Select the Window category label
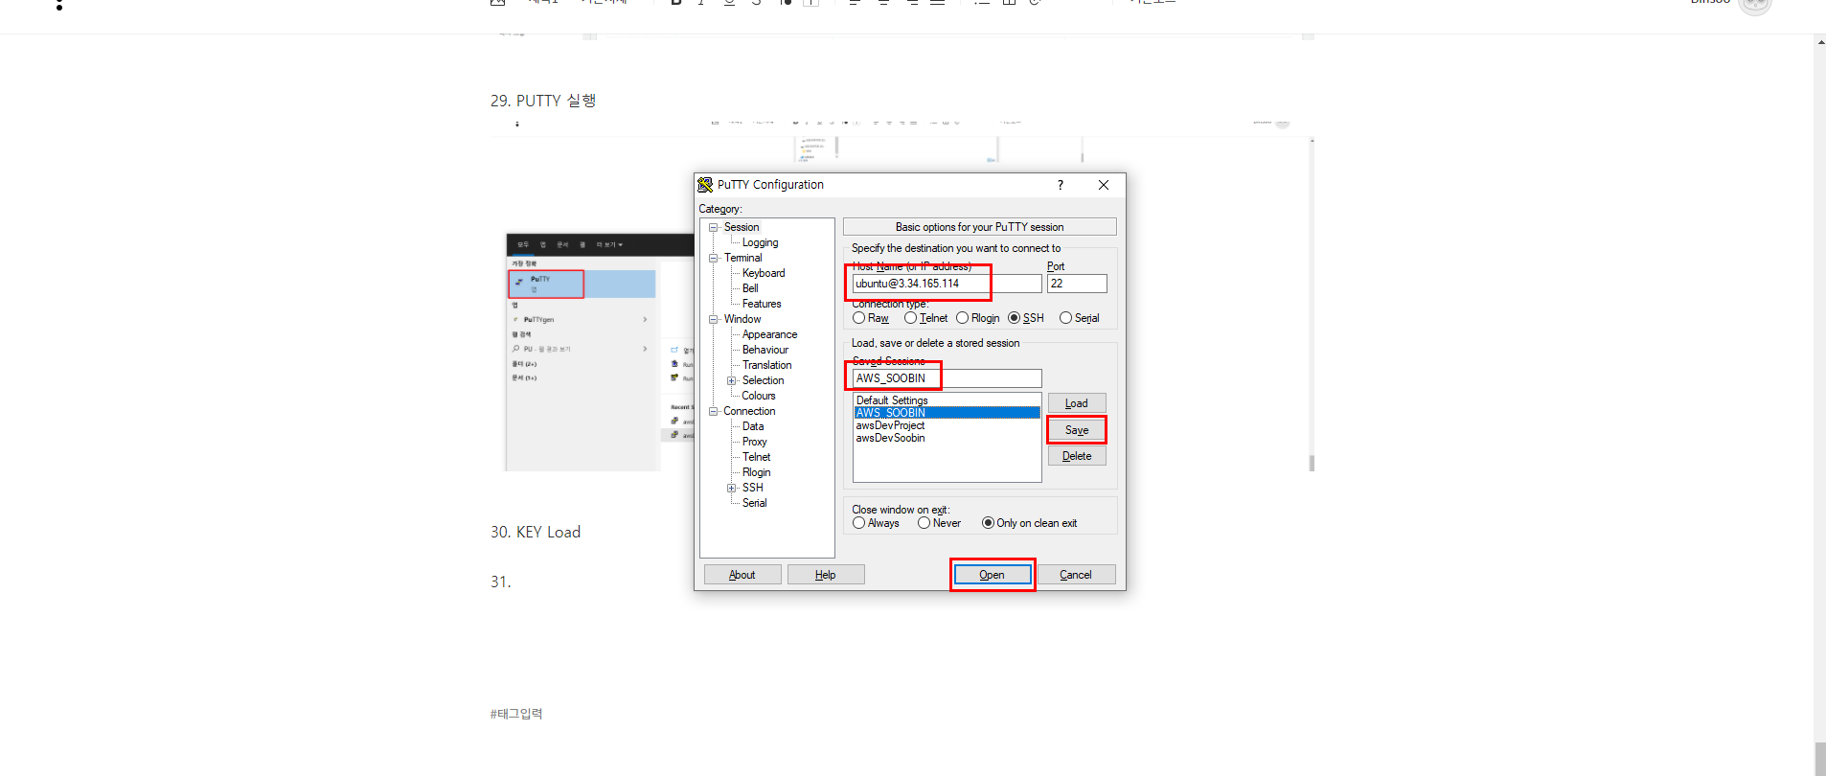Image resolution: width=1826 pixels, height=776 pixels. coord(742,319)
